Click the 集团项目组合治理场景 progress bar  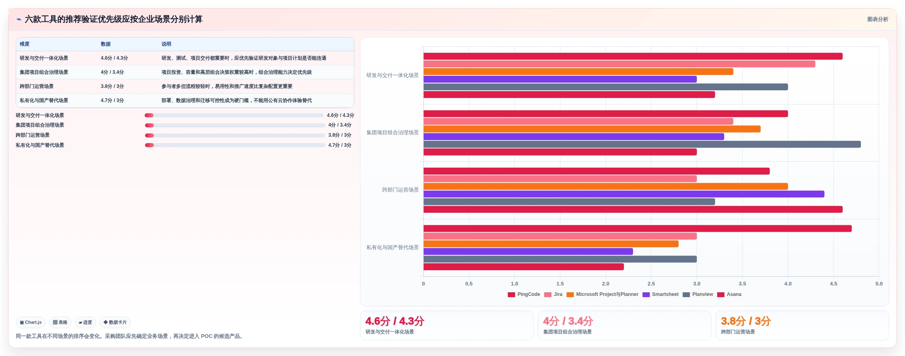(235, 125)
